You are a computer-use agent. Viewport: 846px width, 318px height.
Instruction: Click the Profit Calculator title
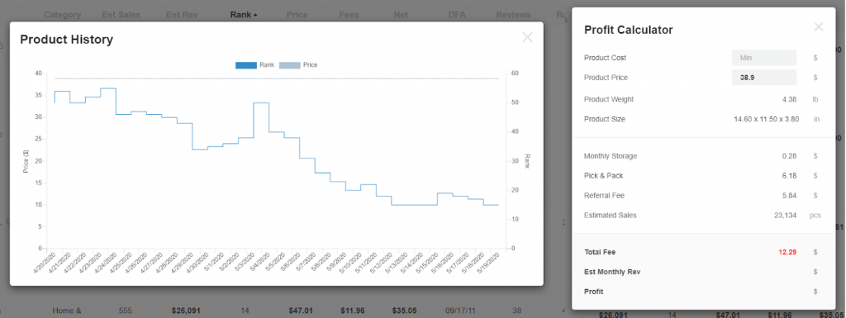coord(629,31)
